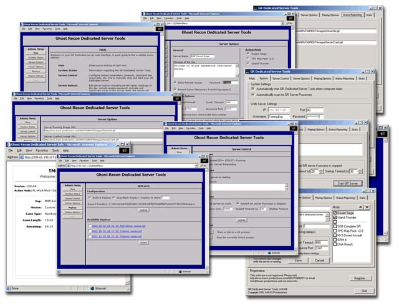Switch to Server Control tab in System window
Image resolution: width=399 pixels, height=304 pixels.
coord(281,79)
